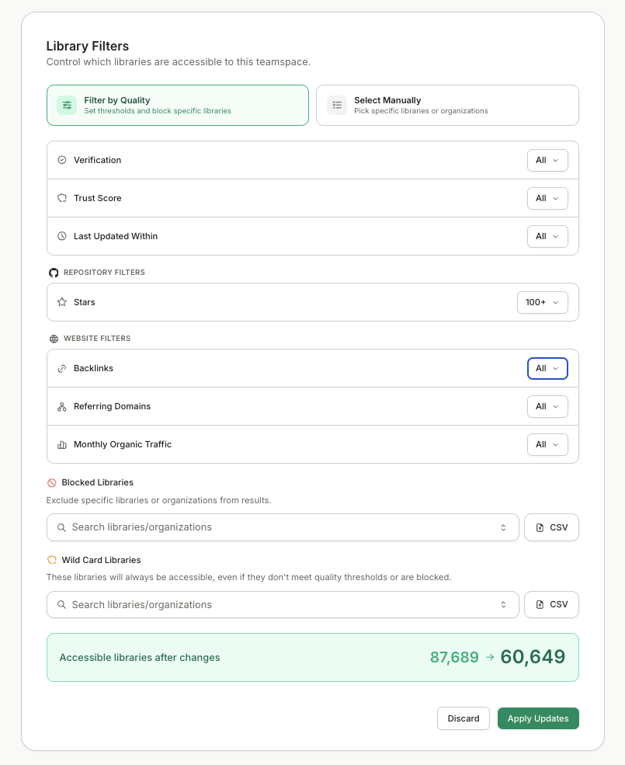Click the CSV button for Wild Card Libraries
Viewport: 625px width, 765px height.
[551, 604]
